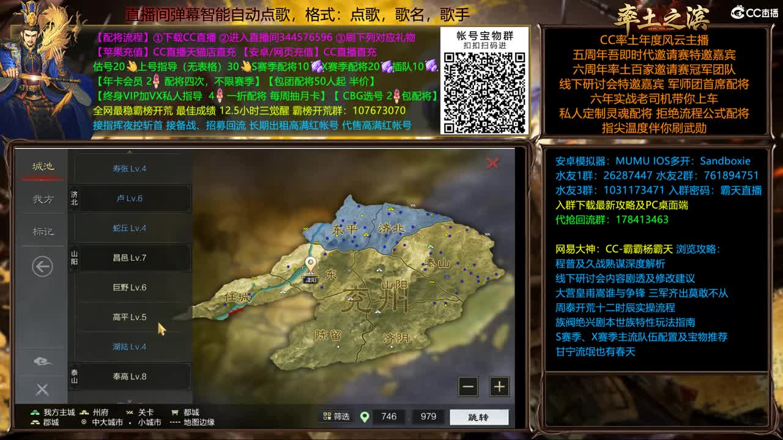Select city 寿张 Lv.4 in list
The height and width of the screenshot is (440, 783).
click(129, 169)
